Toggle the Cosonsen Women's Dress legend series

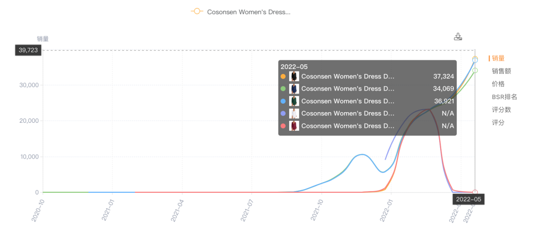241,12
